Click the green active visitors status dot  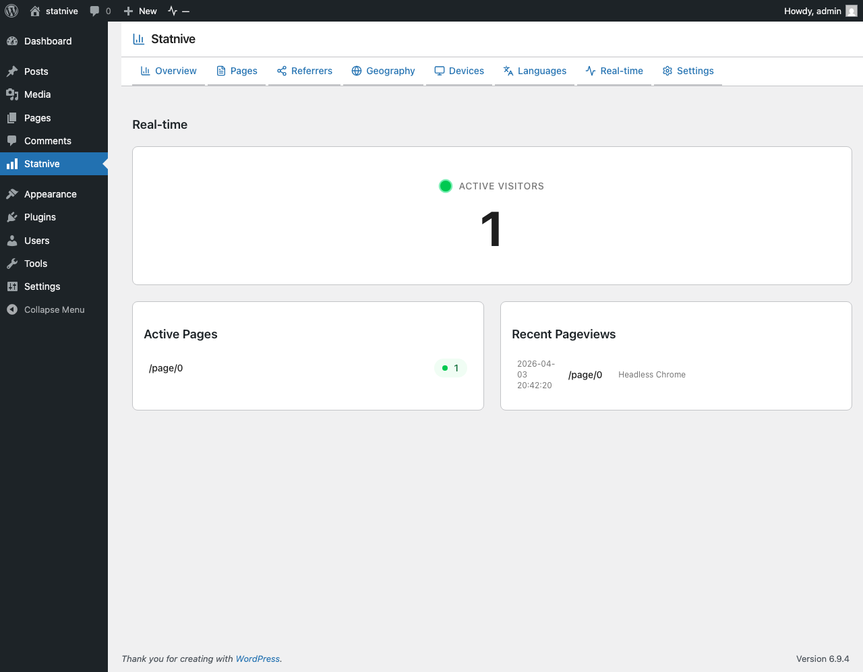pos(445,186)
